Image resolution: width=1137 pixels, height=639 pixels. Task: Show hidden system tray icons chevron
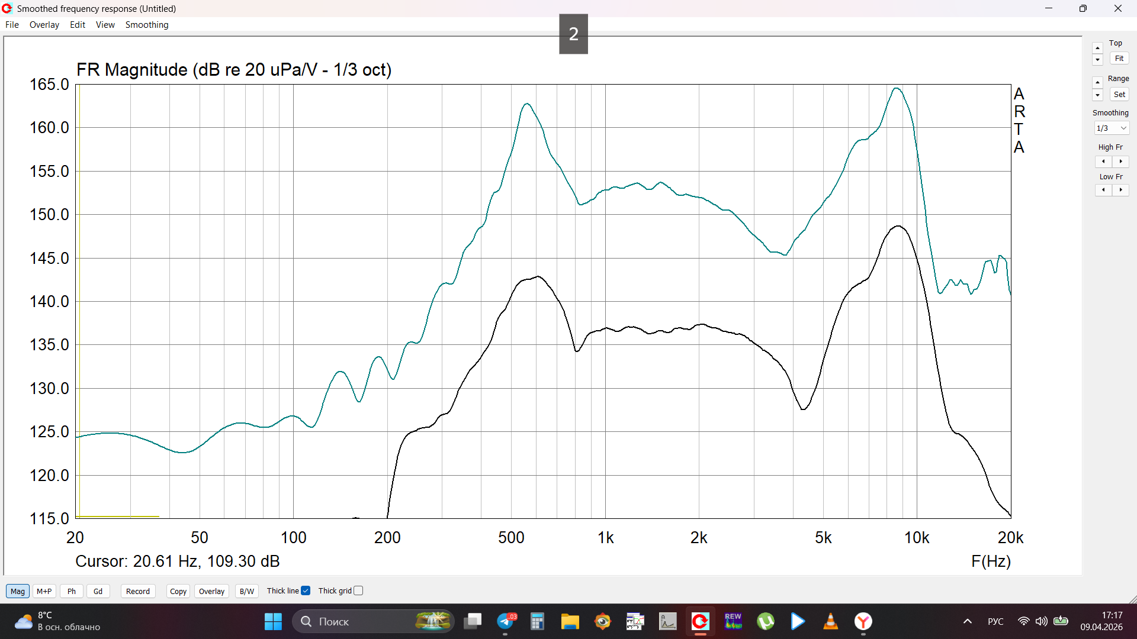[967, 621]
